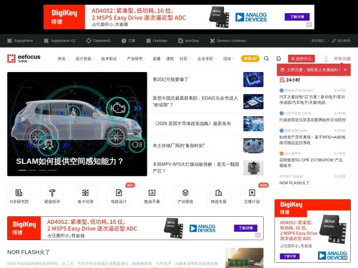
Task: Open the 课程 menu item
Action: [169, 59]
